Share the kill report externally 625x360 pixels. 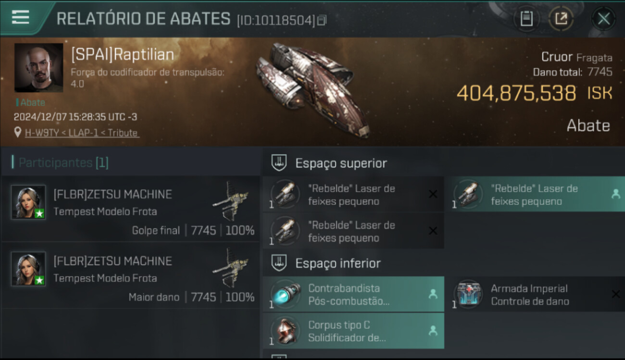(561, 19)
